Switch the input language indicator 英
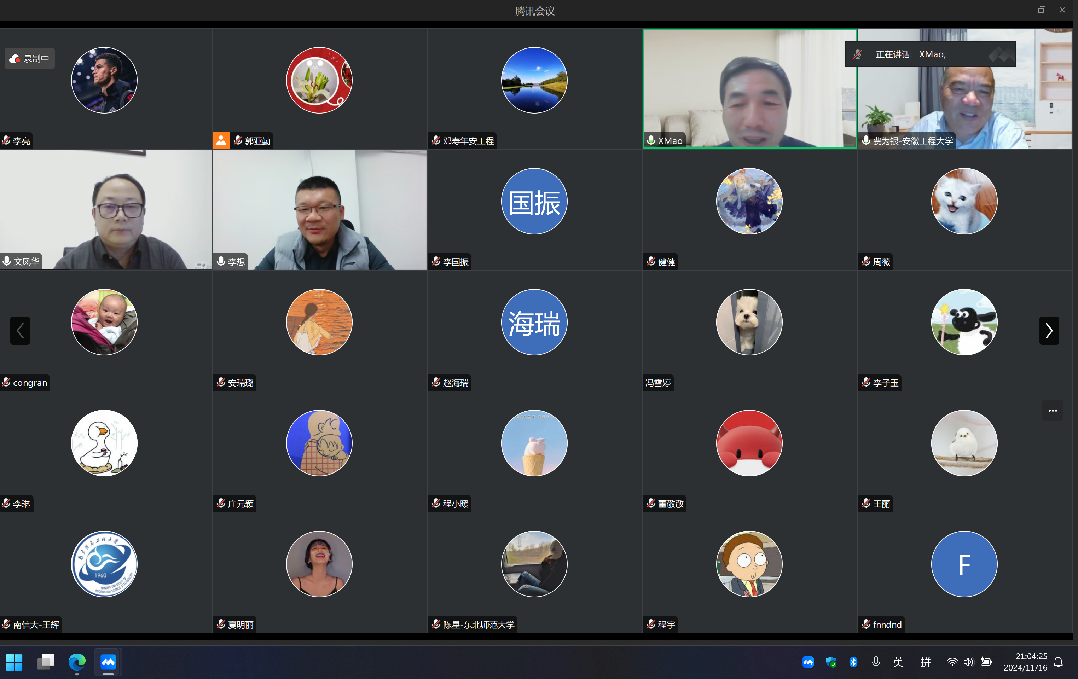1078x679 pixels. point(898,662)
